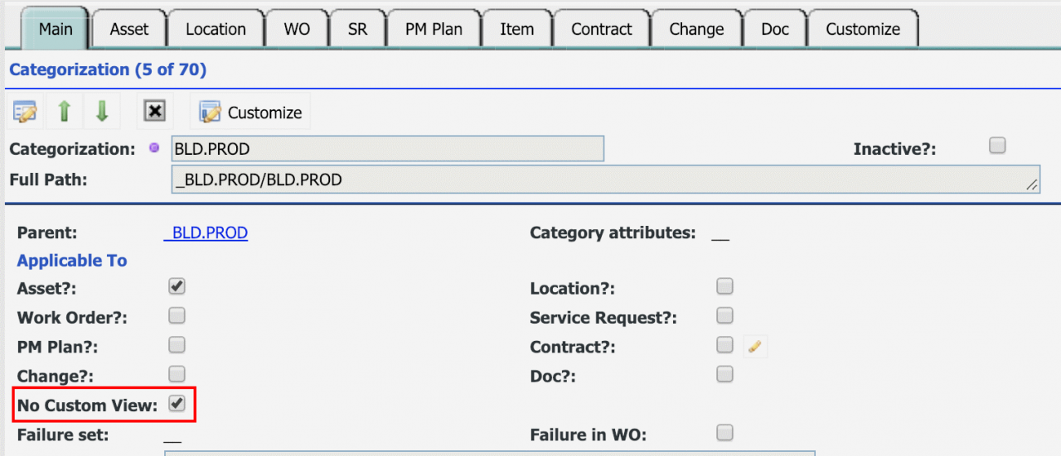Open the _BLD.PROD parent link

coord(206,233)
